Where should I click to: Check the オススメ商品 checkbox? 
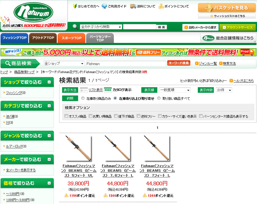point(66,116)
